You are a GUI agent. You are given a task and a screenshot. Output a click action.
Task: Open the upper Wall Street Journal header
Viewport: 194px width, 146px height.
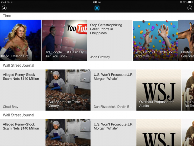[x=18, y=65]
